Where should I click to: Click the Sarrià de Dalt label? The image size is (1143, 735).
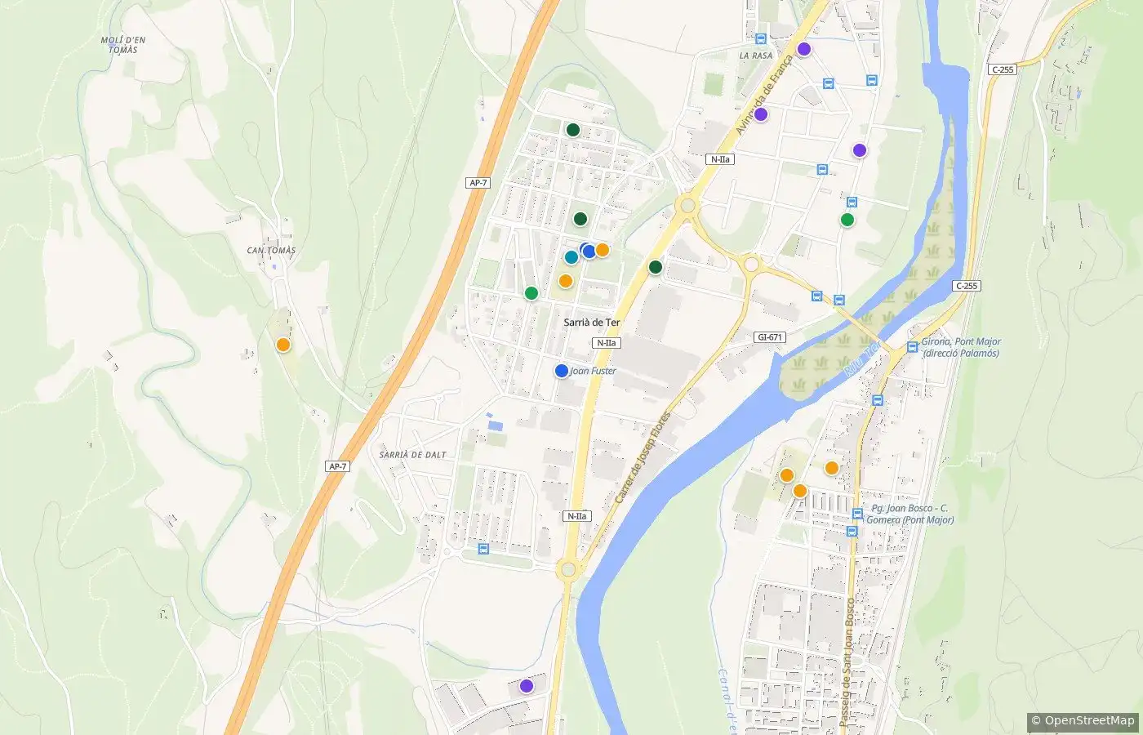pyautogui.click(x=413, y=455)
